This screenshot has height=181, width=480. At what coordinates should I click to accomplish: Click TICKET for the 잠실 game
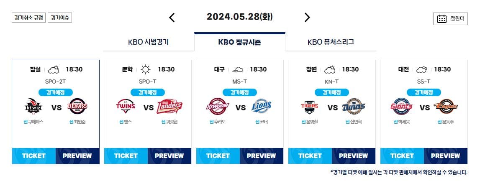click(x=33, y=156)
